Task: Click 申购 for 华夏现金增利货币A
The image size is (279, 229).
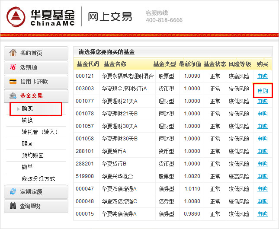Action: coord(263,91)
